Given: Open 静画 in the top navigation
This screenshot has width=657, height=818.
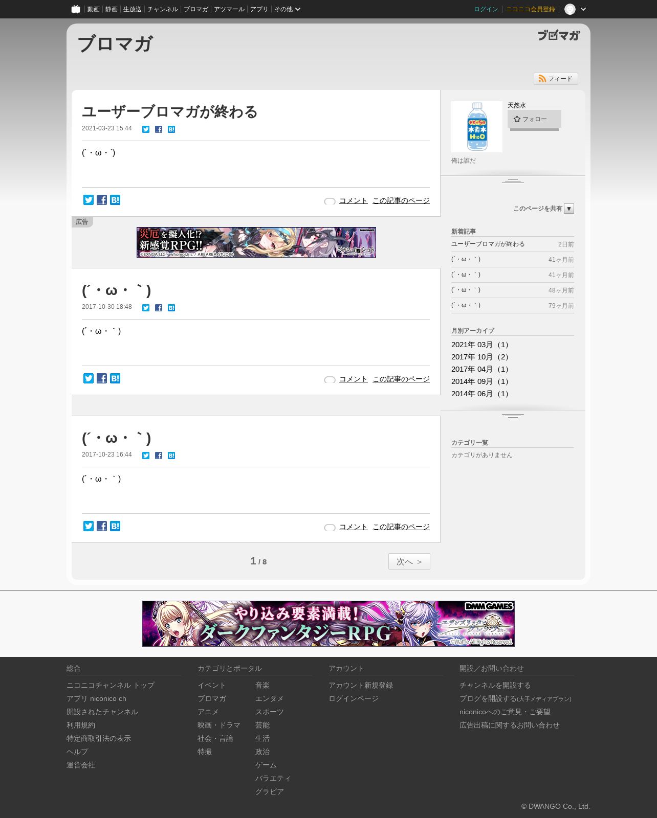Looking at the screenshot, I should point(112,9).
